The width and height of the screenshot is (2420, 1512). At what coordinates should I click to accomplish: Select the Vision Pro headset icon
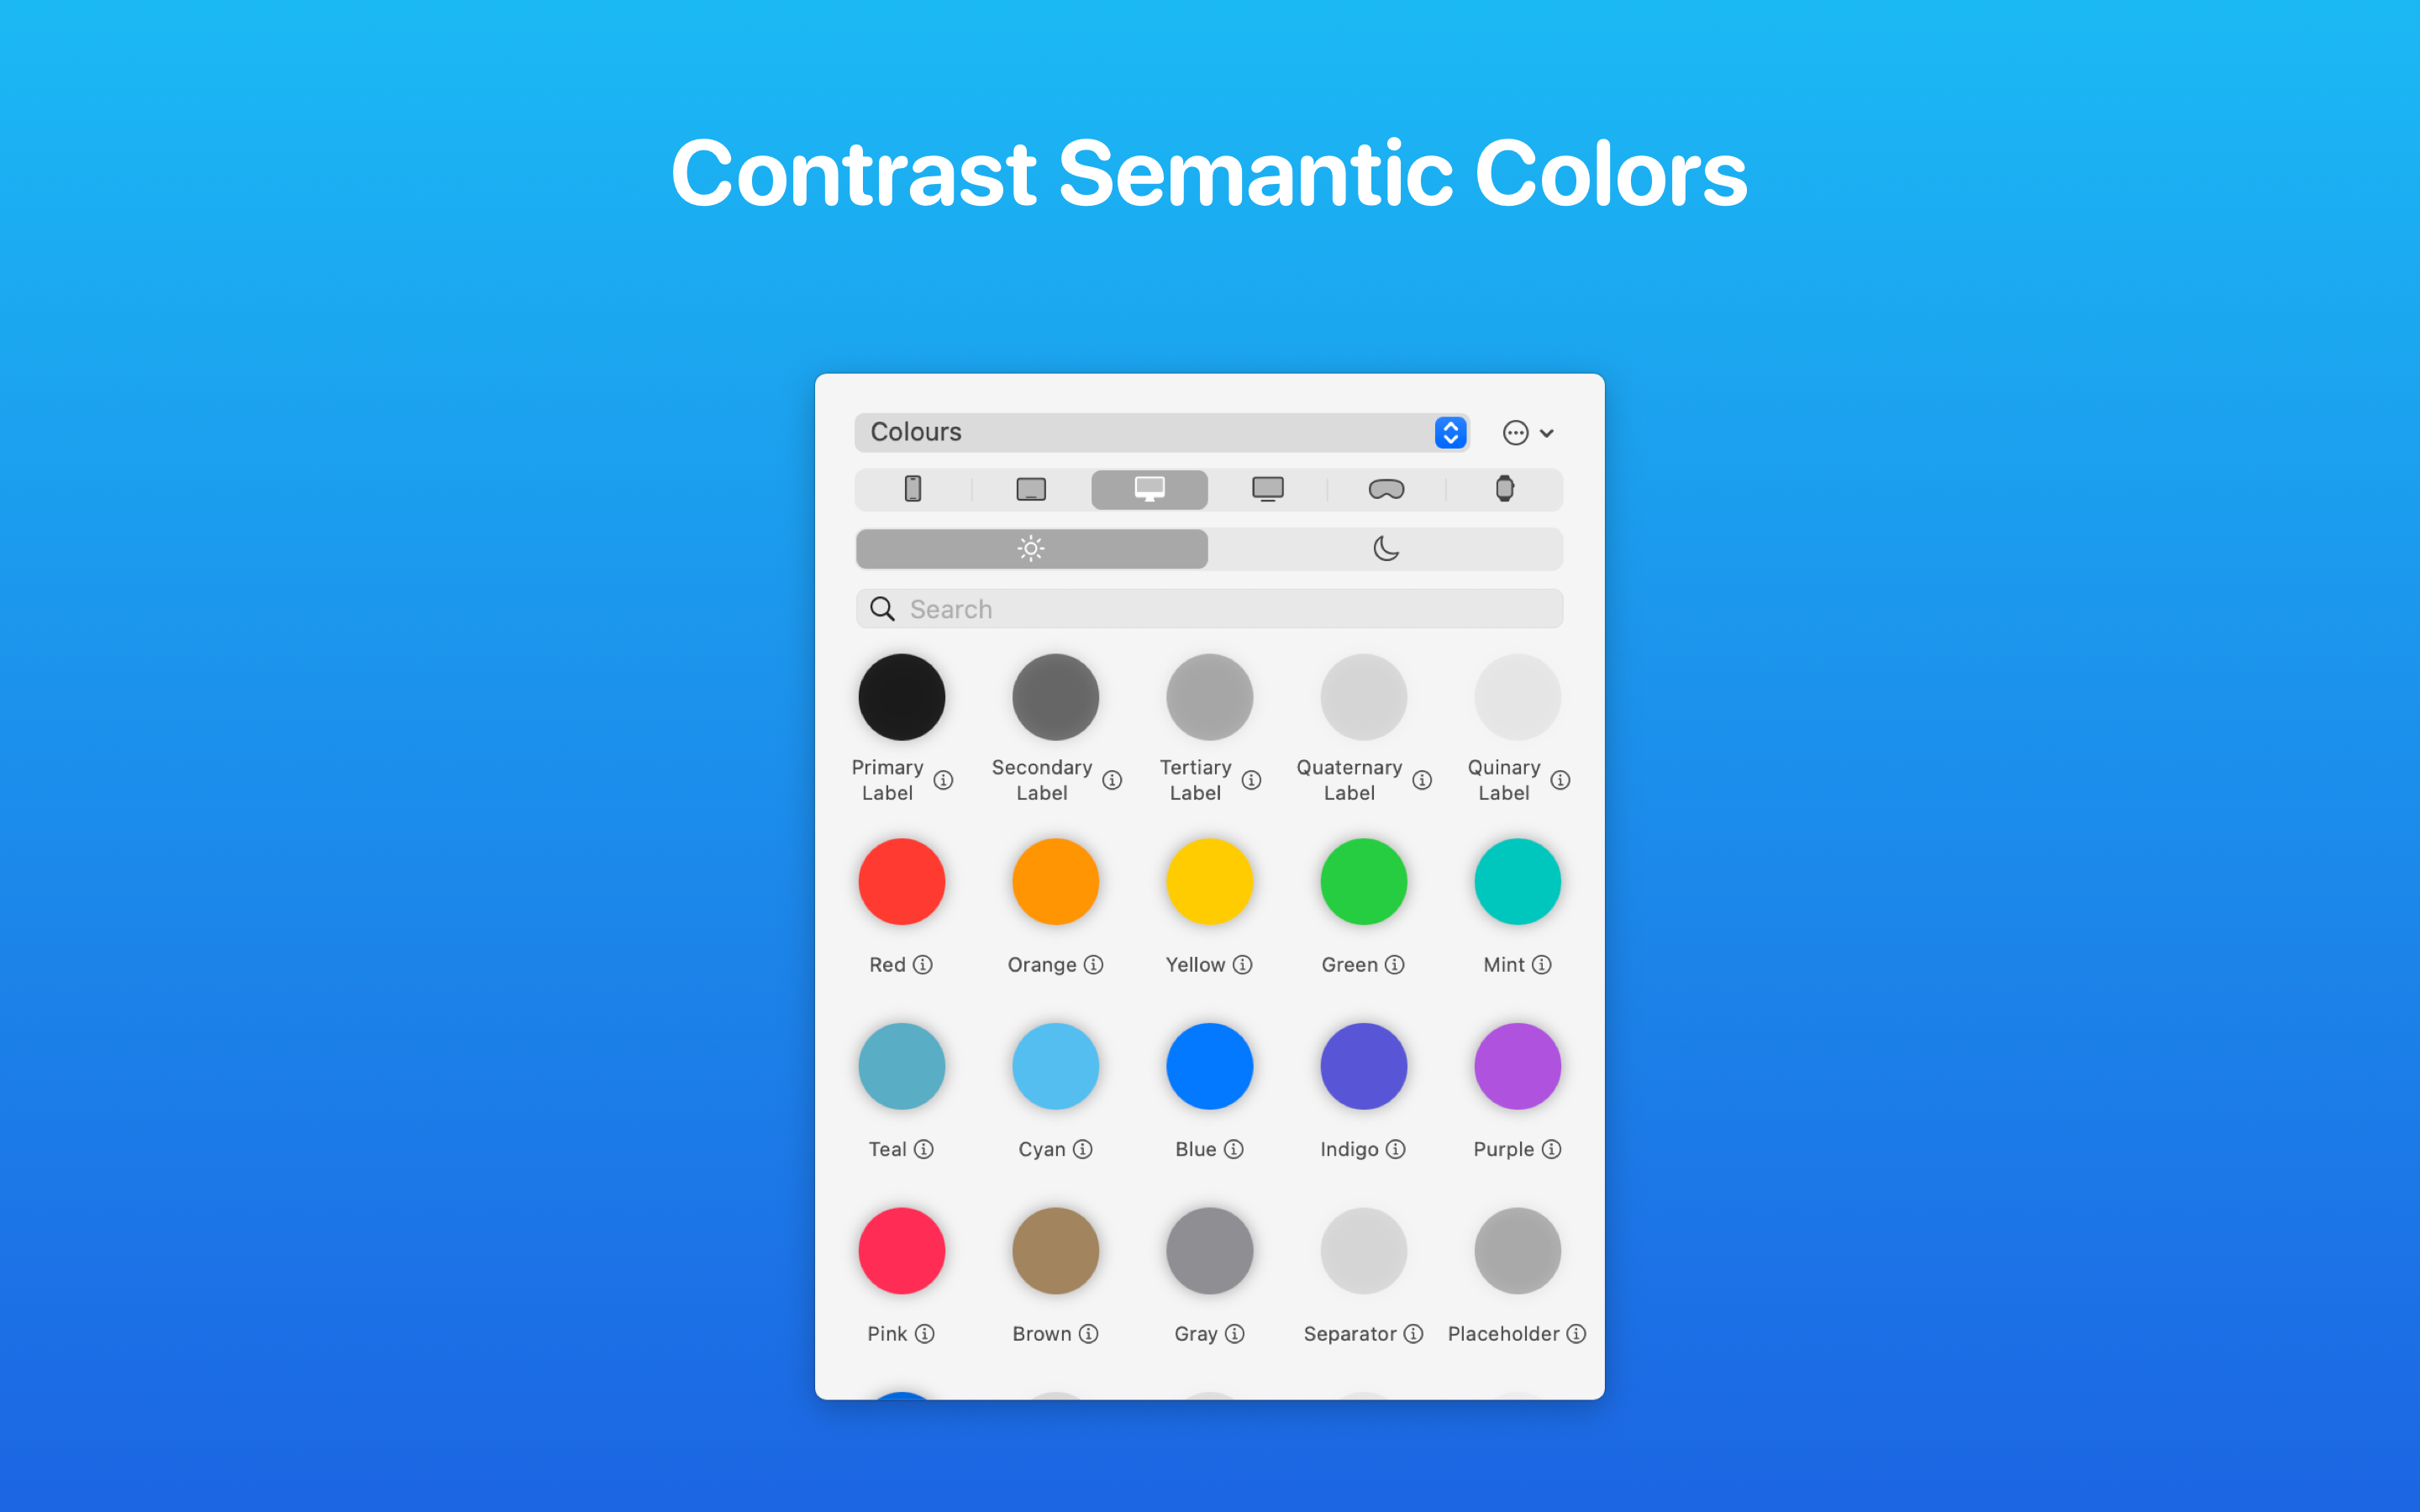tap(1386, 488)
